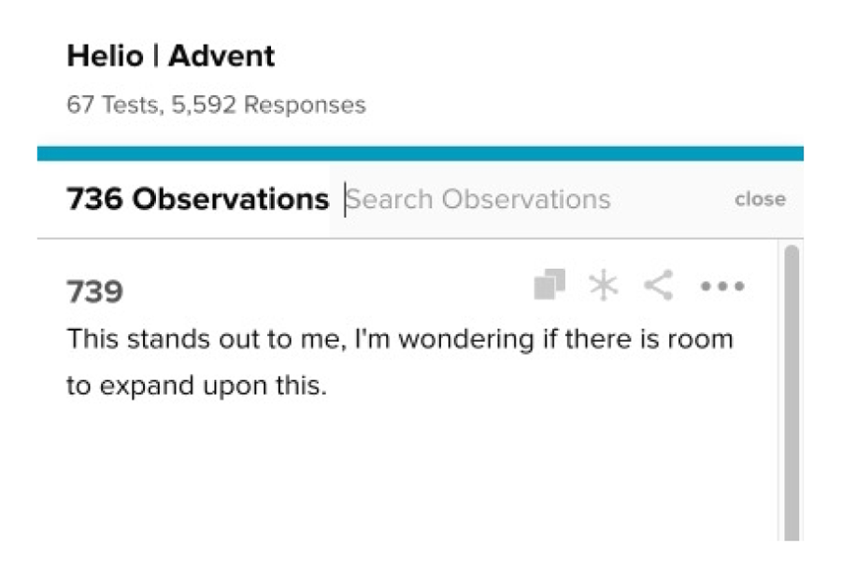Click the word Helio in the title
This screenshot has width=841, height=578.
tap(105, 56)
